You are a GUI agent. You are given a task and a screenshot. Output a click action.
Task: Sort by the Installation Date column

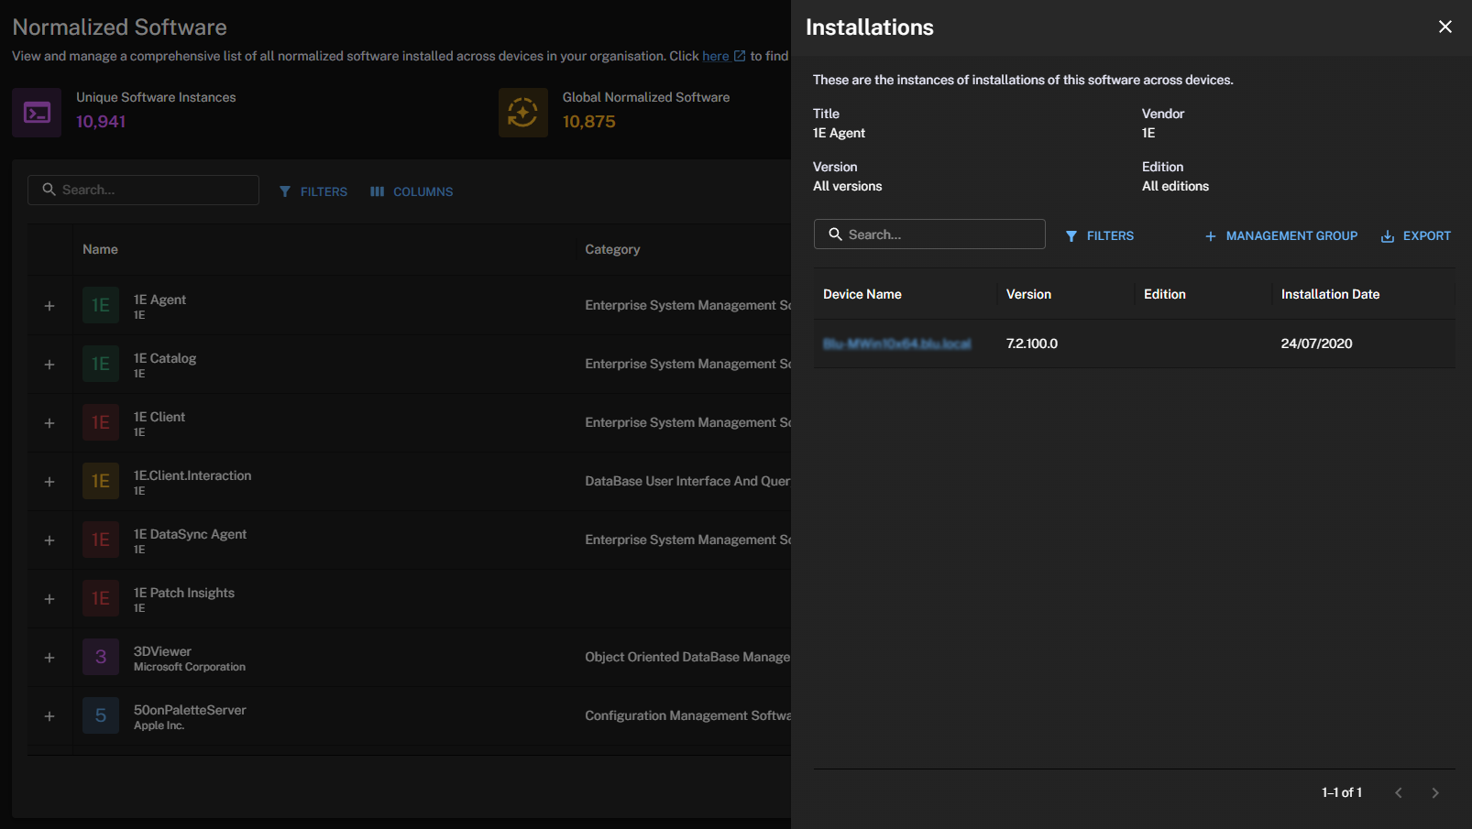[x=1330, y=294]
